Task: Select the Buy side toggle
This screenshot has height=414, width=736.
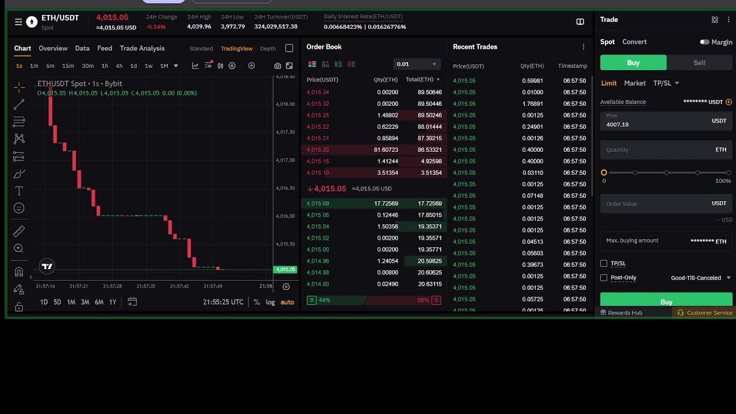Action: click(x=633, y=63)
